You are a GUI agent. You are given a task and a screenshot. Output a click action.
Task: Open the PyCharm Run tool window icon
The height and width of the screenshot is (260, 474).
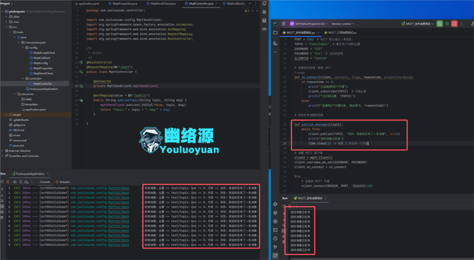[x=275, y=255]
